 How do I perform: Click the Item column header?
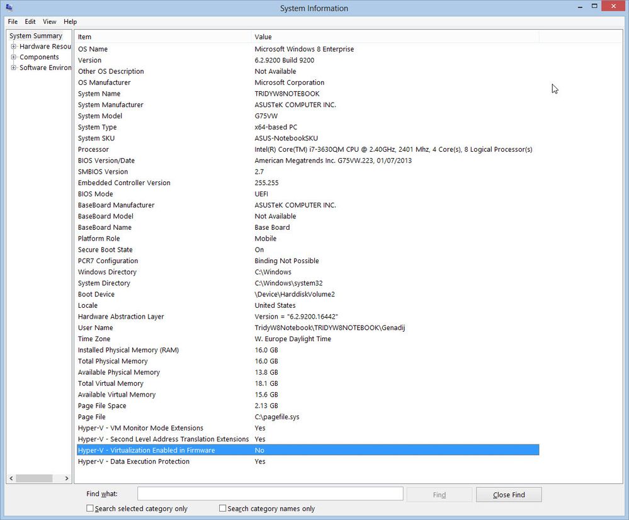click(162, 37)
